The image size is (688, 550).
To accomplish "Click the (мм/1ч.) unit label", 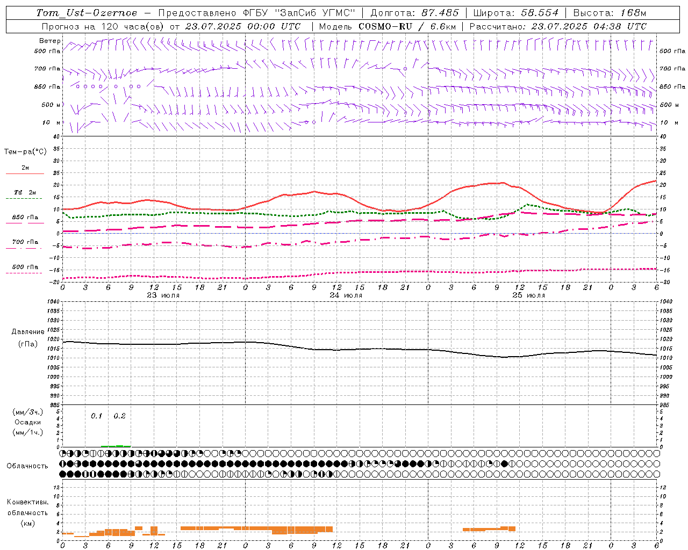I will 28,432.
